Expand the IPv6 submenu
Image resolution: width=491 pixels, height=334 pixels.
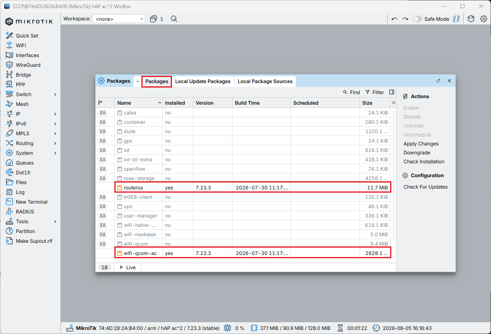coord(55,124)
